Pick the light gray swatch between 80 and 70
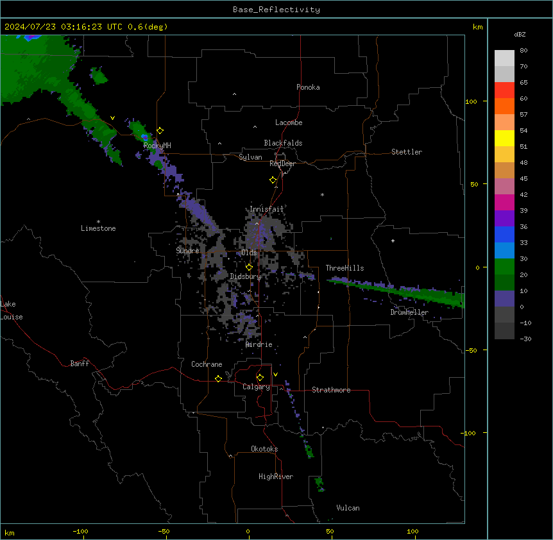Image resolution: width=553 pixels, height=540 pixels. pos(504,58)
